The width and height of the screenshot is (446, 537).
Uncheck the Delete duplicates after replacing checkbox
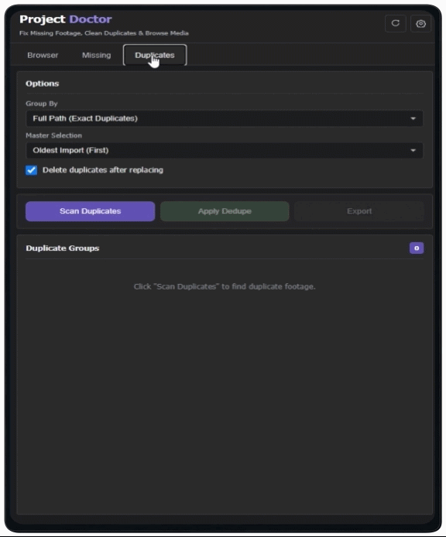coord(31,170)
